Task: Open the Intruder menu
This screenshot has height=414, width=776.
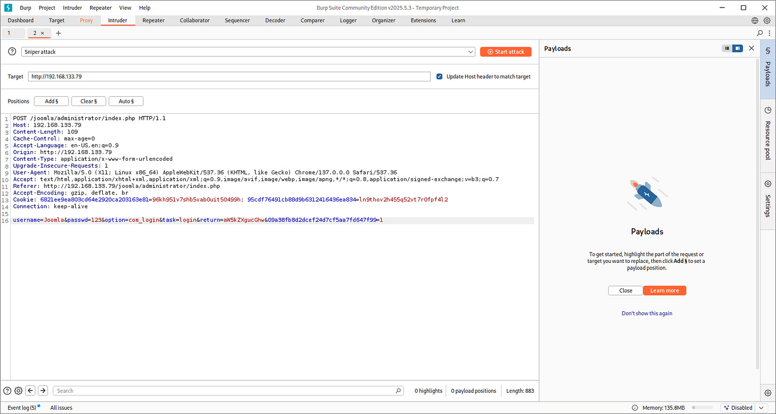Action: pyautogui.click(x=72, y=7)
